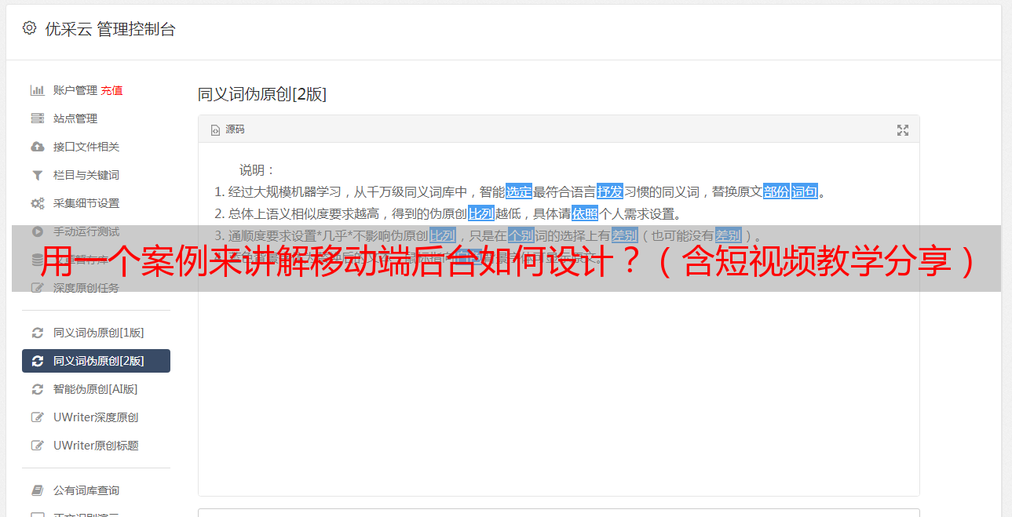Open 智能伪原创[AI版] in sidebar
1012x517 pixels.
96,389
